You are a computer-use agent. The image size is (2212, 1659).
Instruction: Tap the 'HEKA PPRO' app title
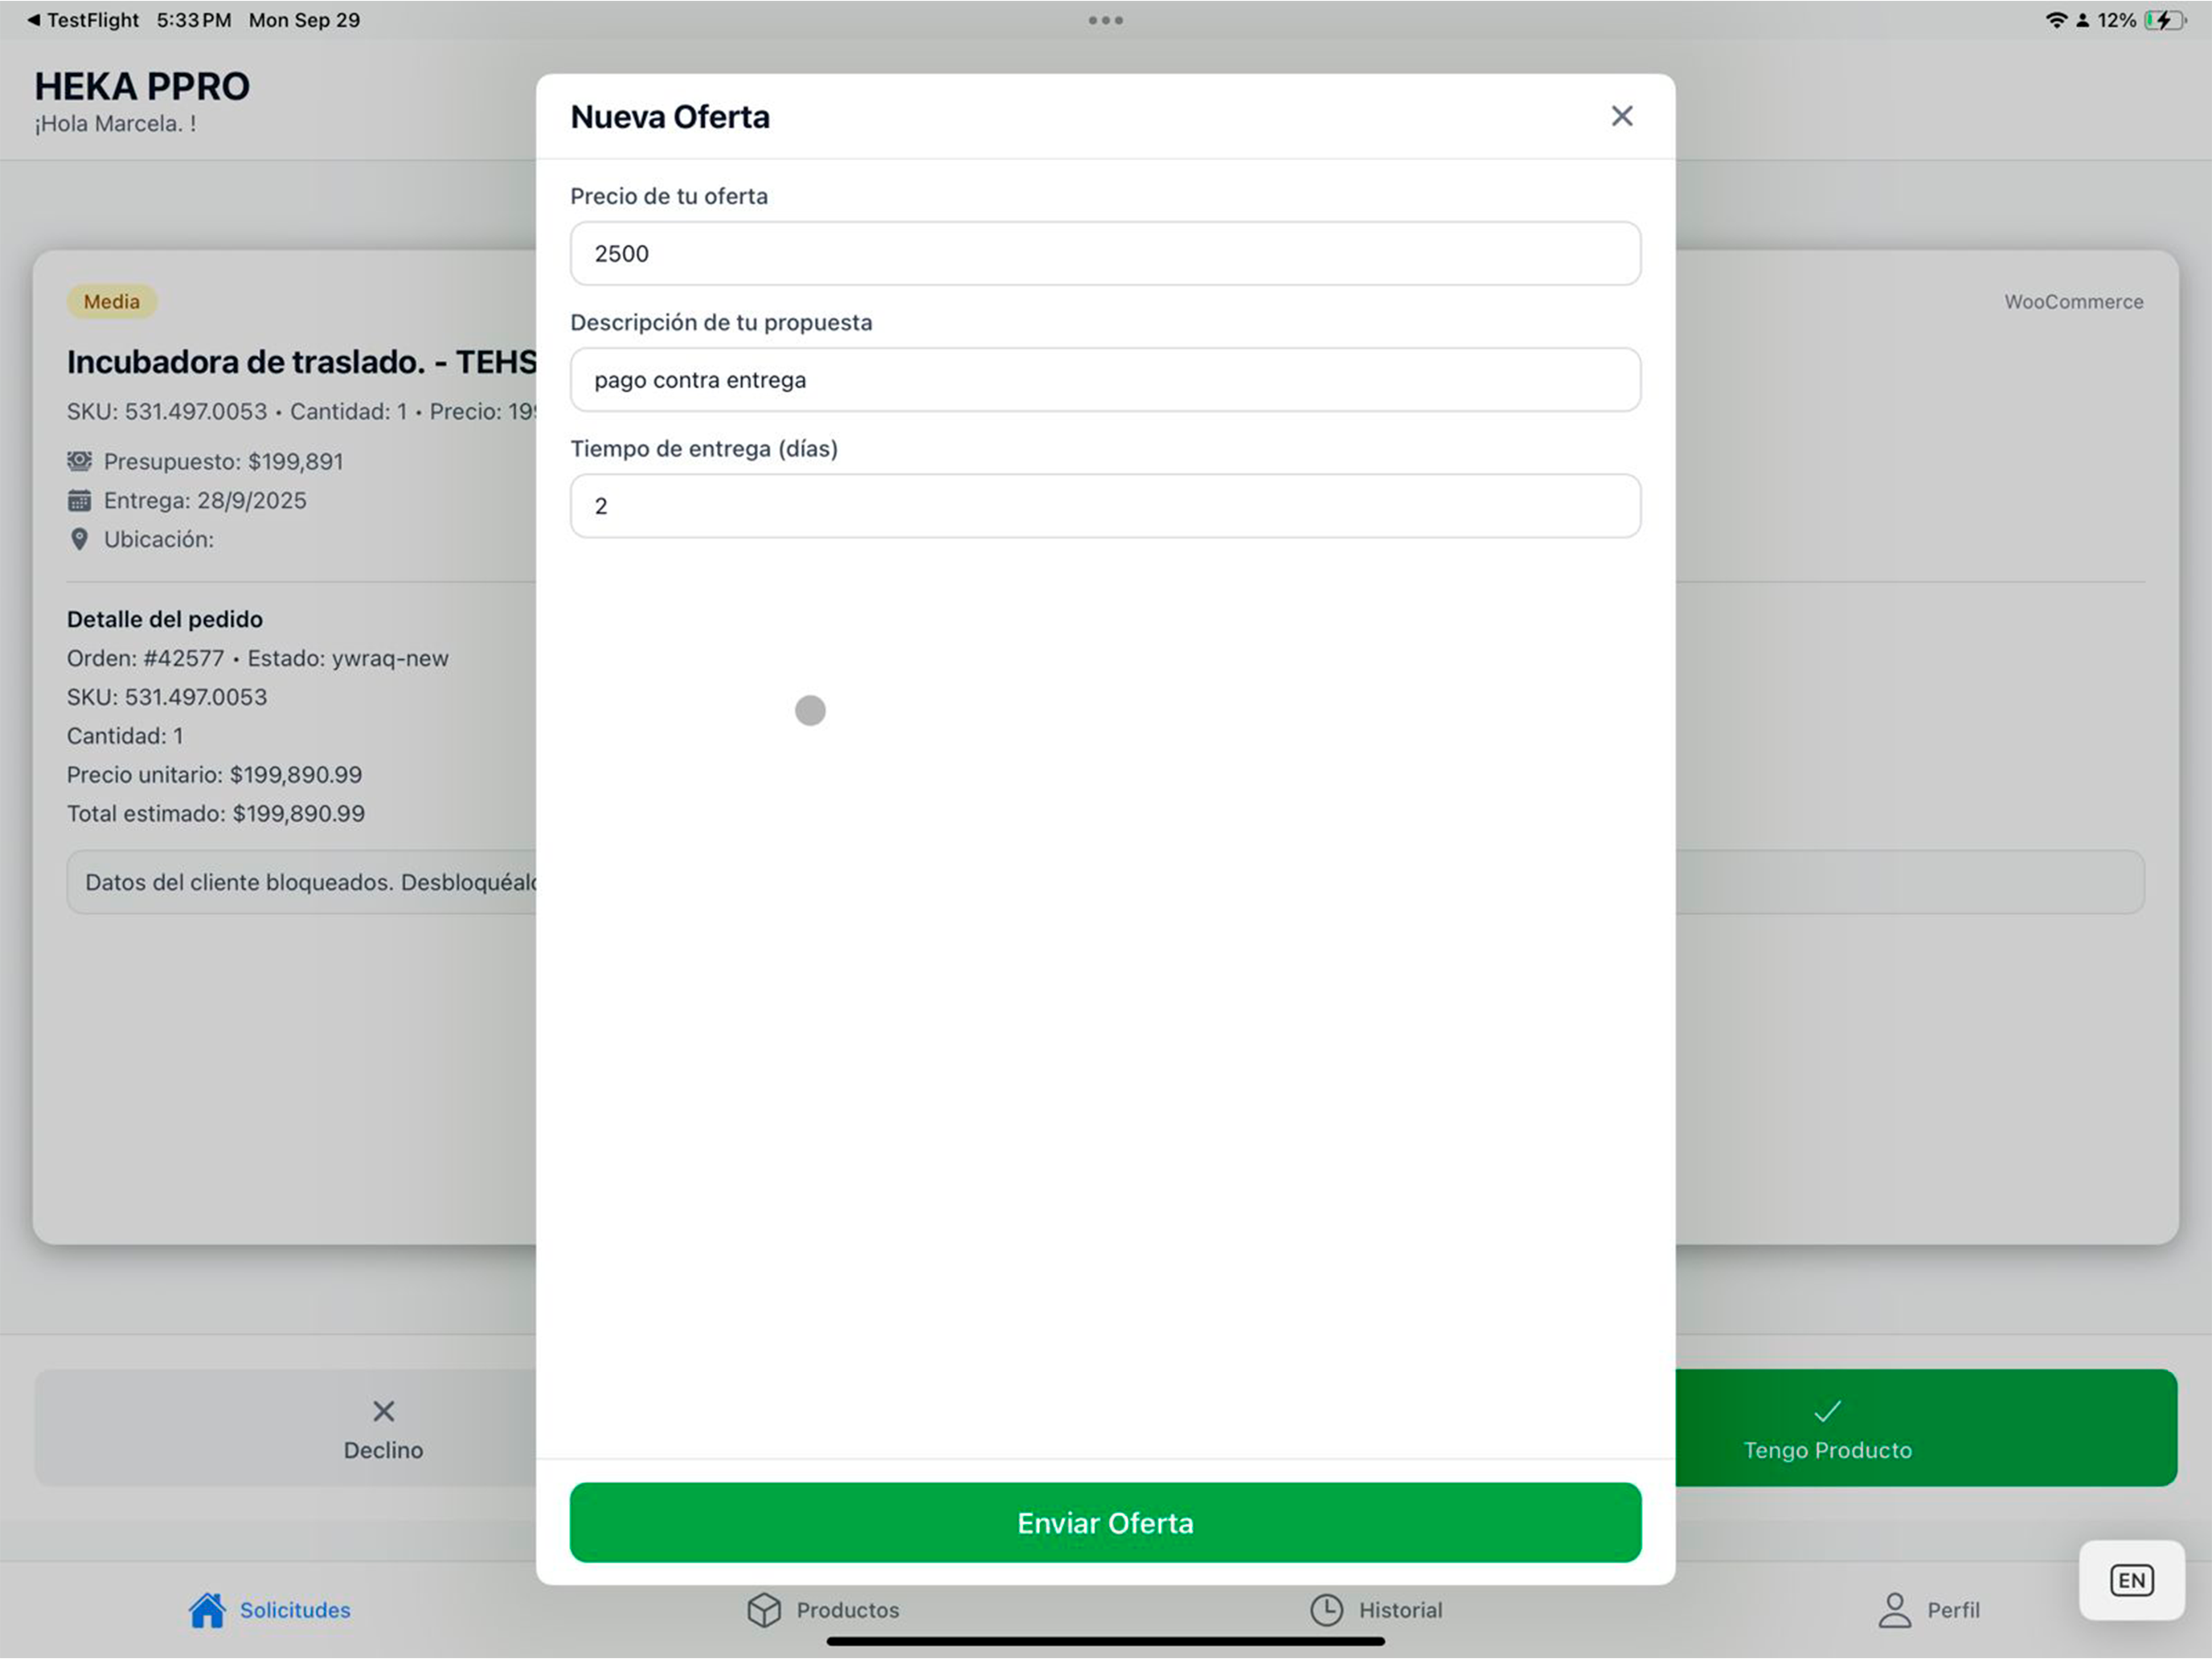tap(142, 87)
